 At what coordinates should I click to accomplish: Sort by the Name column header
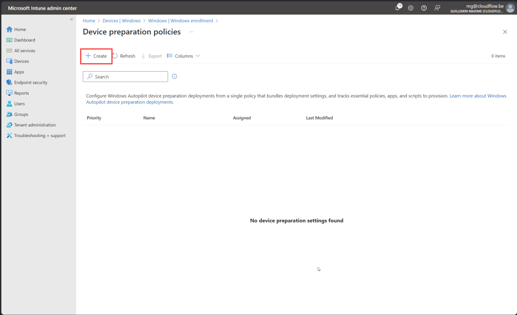point(149,118)
